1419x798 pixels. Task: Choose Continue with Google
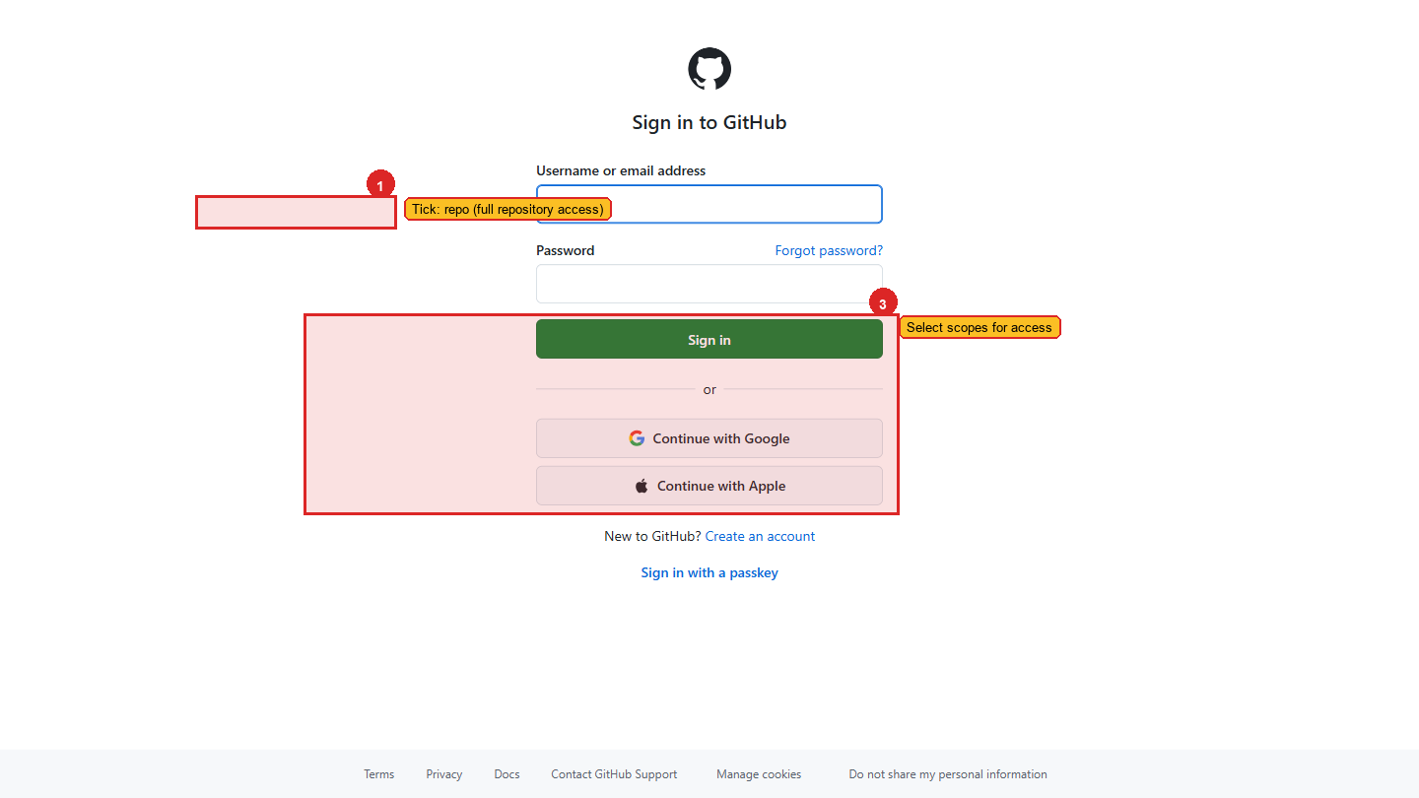click(x=709, y=438)
